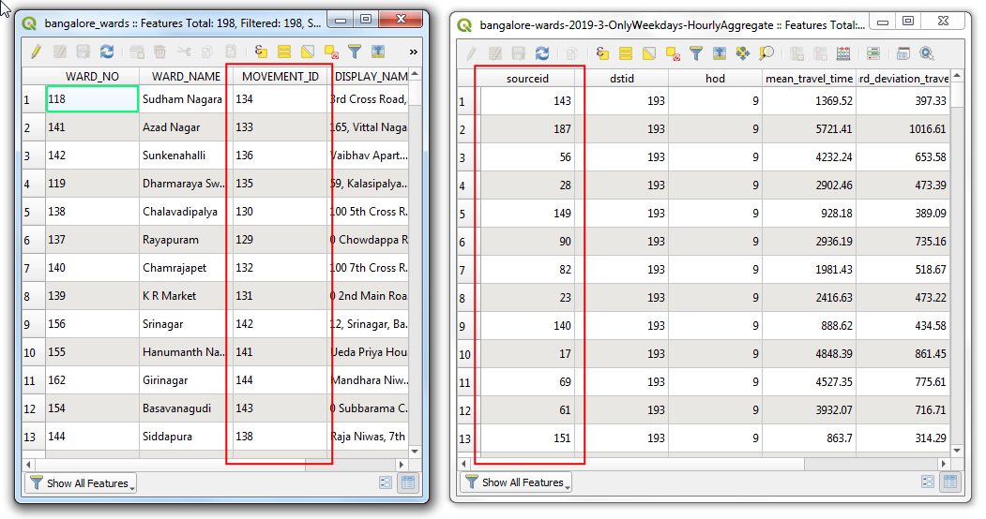Screen dimensions: 986x519
Task: Sort by sourceid column header
Action: tap(527, 79)
